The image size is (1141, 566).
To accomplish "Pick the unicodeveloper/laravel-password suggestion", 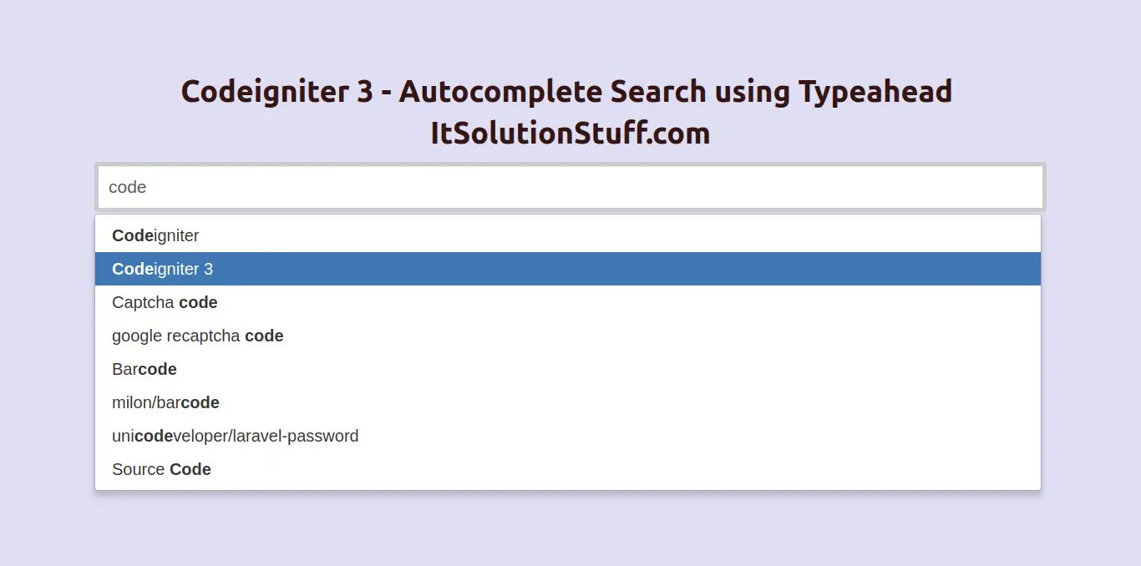I will [x=568, y=436].
